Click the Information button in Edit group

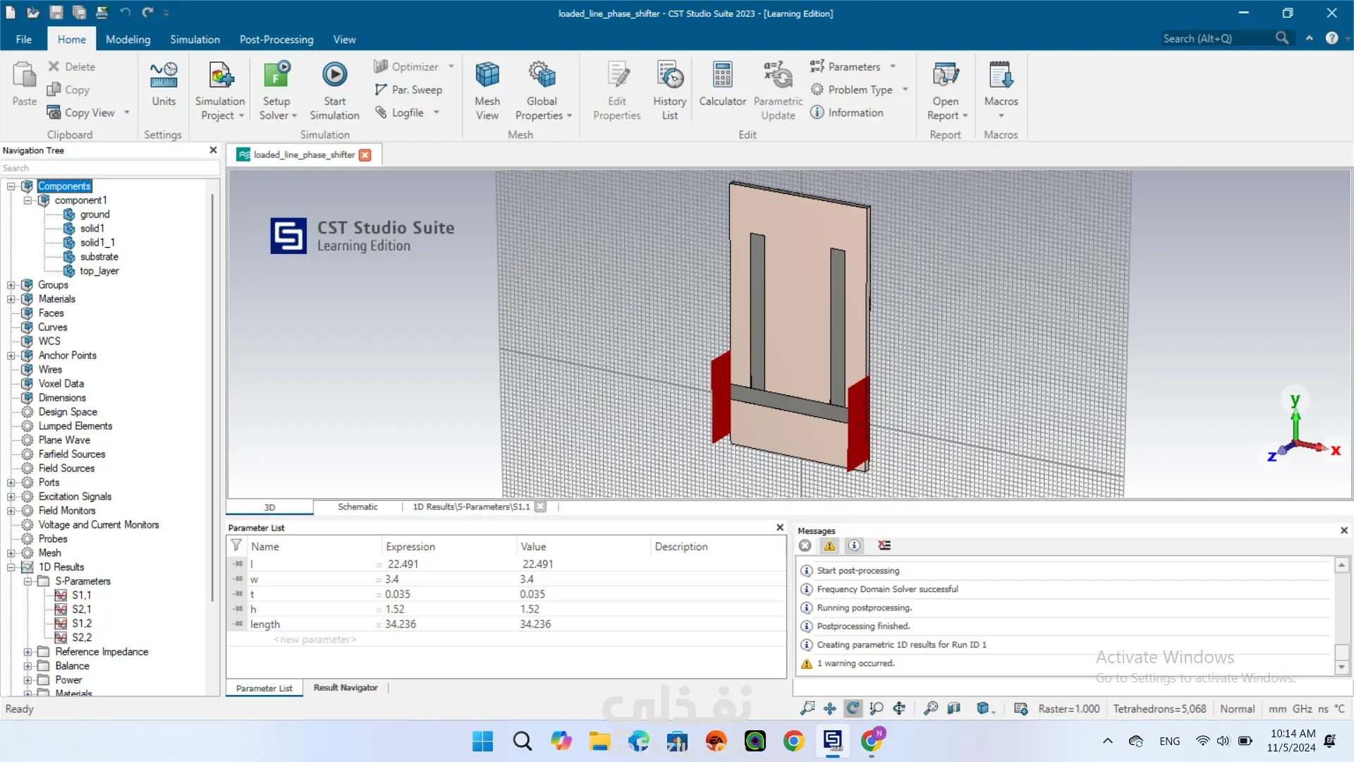click(847, 112)
